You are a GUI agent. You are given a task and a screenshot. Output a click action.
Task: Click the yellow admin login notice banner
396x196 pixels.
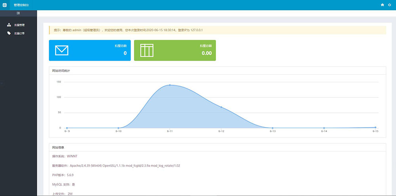(217, 30)
